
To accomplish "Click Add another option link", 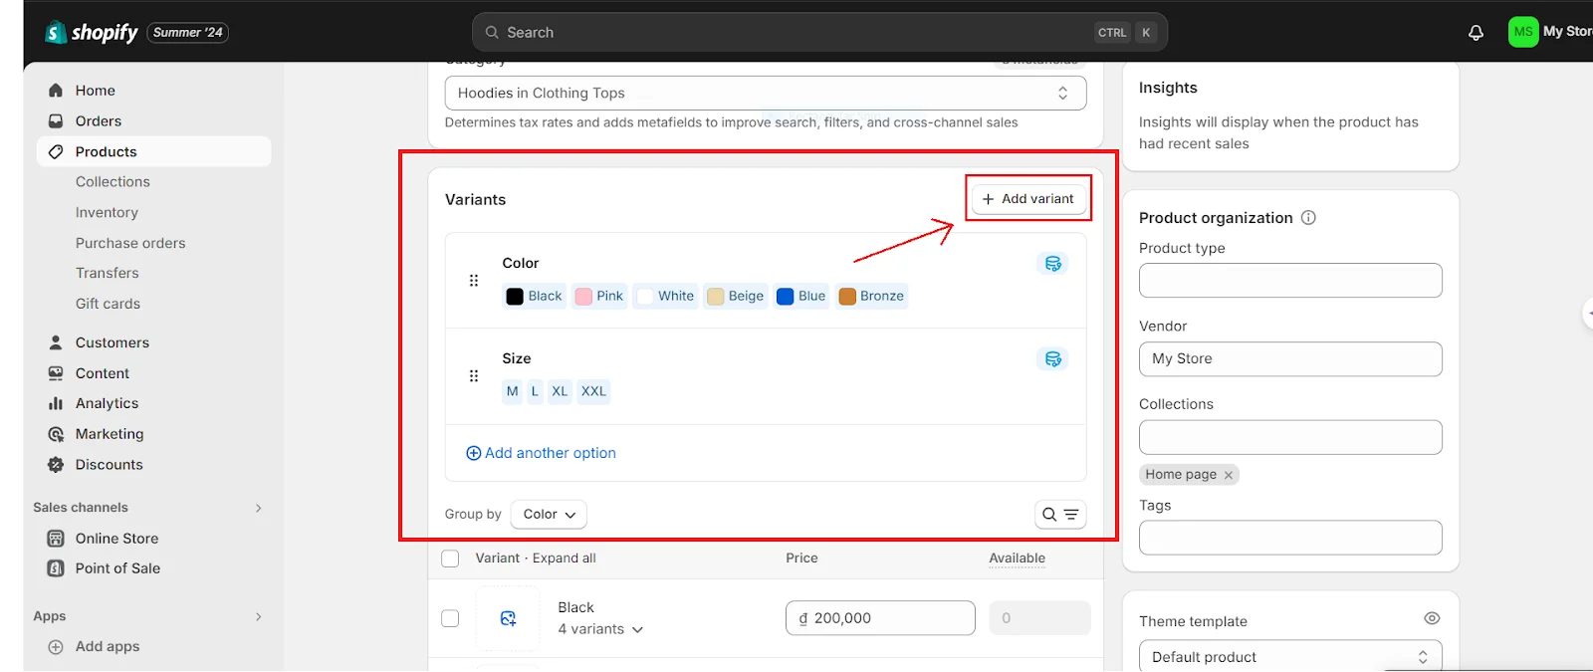I will [541, 453].
